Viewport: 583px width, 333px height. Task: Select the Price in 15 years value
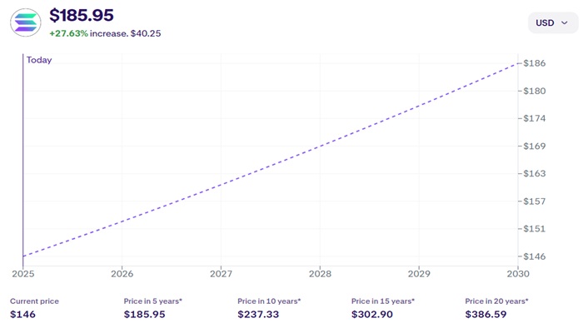pyautogui.click(x=371, y=315)
